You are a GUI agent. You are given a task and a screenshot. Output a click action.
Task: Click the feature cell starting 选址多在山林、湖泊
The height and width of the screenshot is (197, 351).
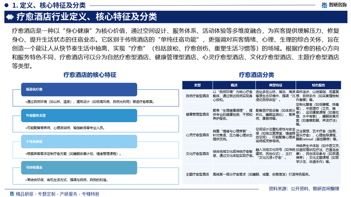click(x=276, y=96)
